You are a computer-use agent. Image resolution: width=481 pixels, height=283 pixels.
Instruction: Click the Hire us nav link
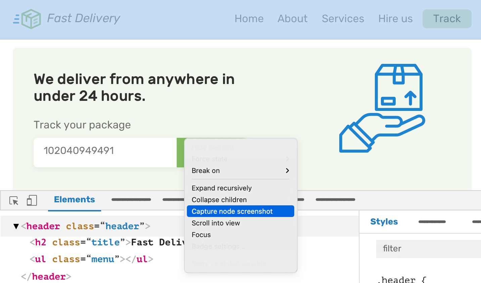395,19
